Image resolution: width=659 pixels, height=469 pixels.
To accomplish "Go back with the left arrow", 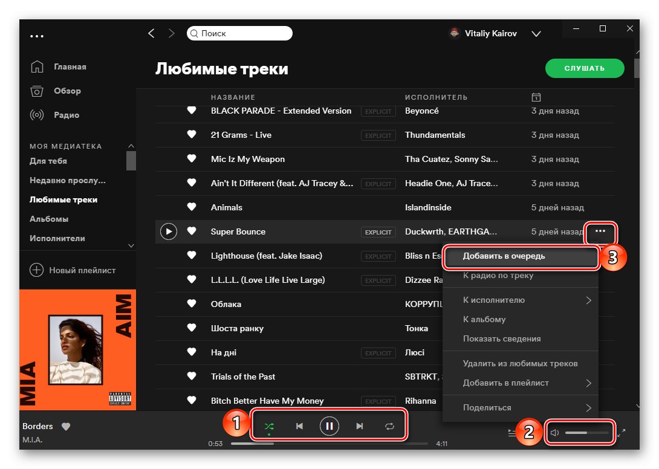I will [x=152, y=33].
